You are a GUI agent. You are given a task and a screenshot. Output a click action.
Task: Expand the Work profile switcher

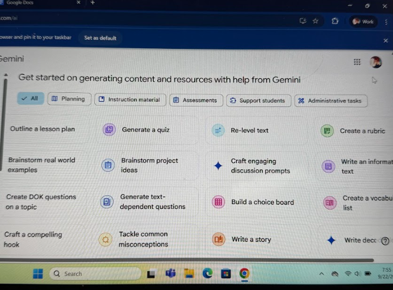(364, 22)
